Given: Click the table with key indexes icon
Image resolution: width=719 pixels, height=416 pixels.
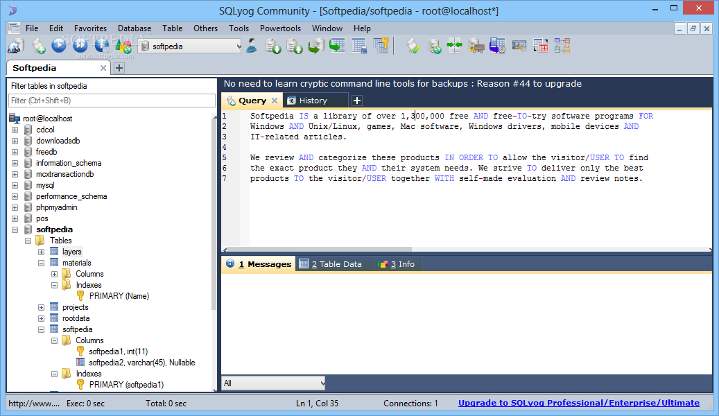Looking at the screenshot, I should (381, 46).
